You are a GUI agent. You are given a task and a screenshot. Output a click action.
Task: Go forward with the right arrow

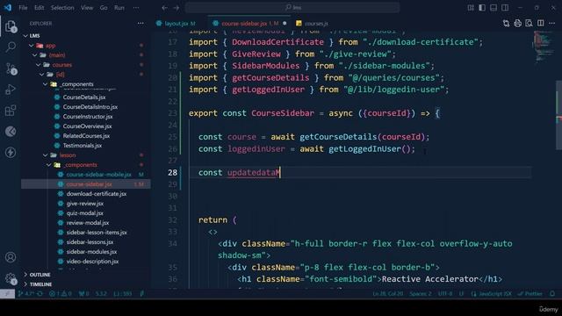coord(177,8)
